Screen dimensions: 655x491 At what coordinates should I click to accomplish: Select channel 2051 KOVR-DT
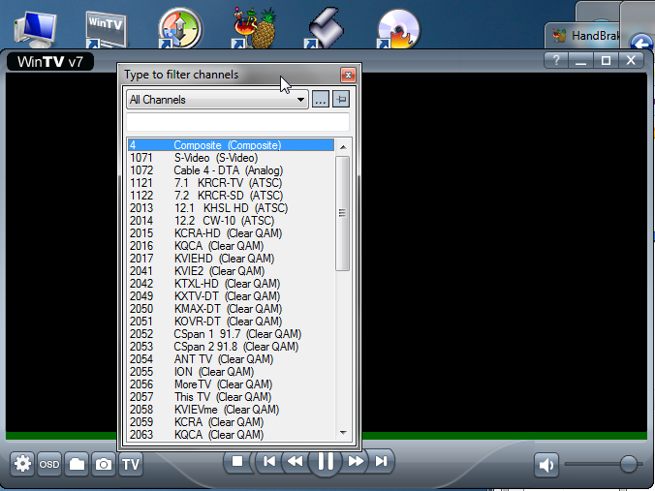(231, 322)
